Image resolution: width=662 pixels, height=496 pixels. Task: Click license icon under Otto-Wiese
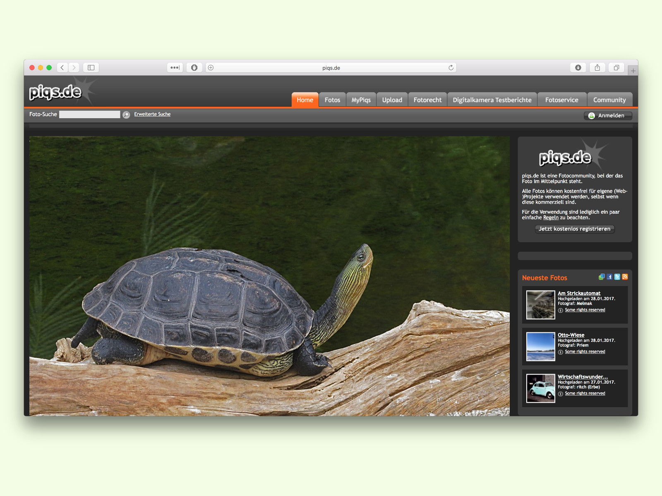(561, 352)
